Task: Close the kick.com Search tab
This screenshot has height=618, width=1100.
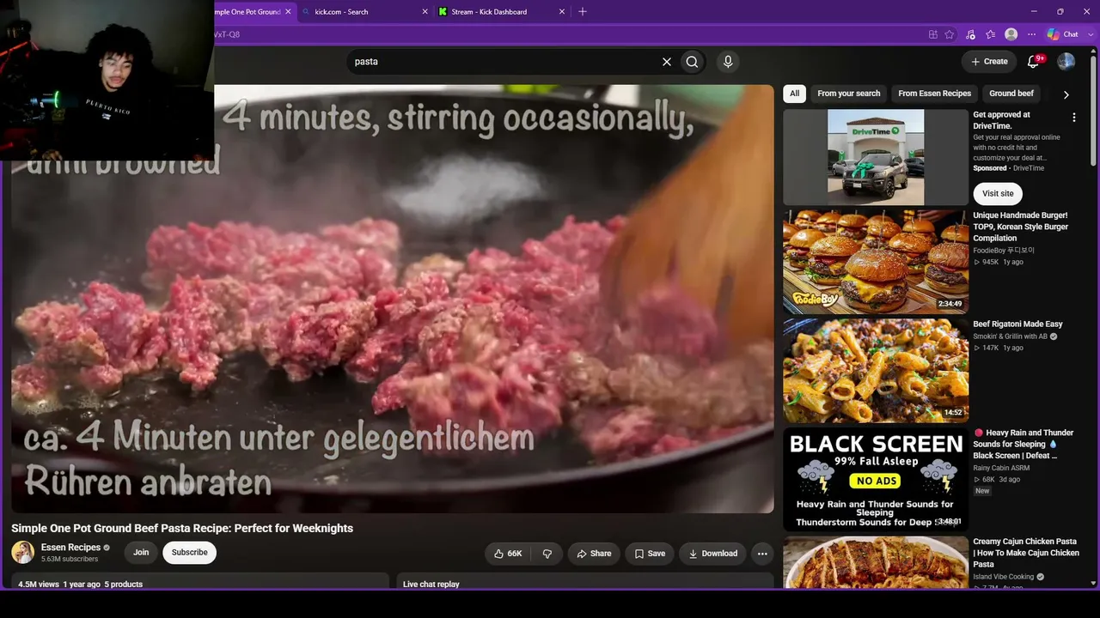Action: tap(425, 12)
